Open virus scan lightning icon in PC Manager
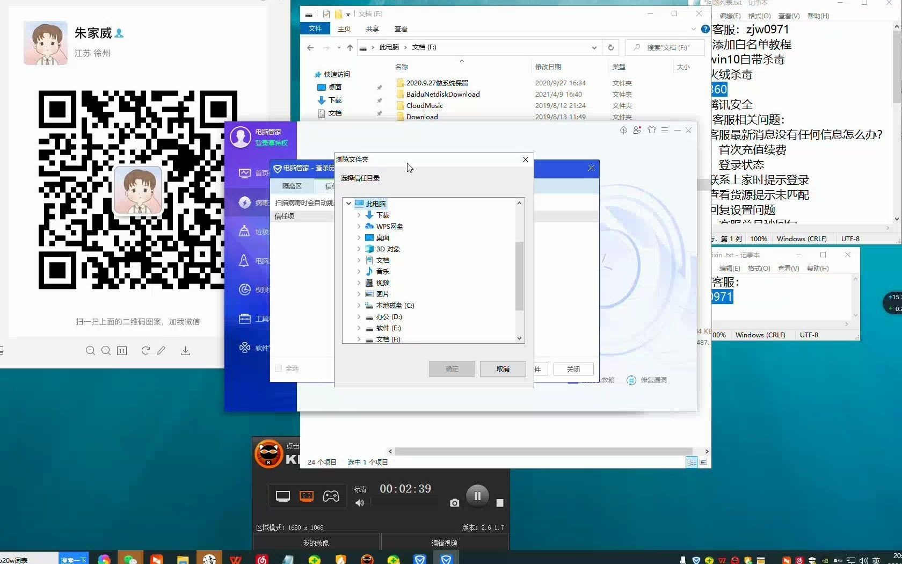Image resolution: width=902 pixels, height=564 pixels. click(x=245, y=203)
